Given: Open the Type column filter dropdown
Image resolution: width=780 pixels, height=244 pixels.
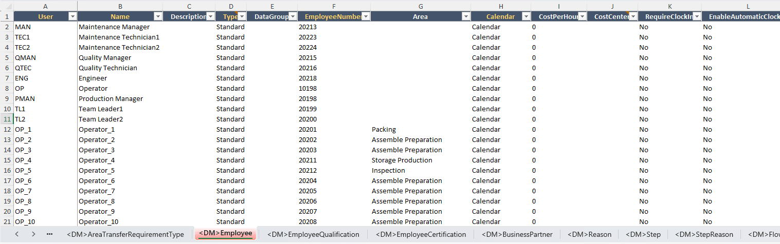Looking at the screenshot, I should tap(241, 16).
